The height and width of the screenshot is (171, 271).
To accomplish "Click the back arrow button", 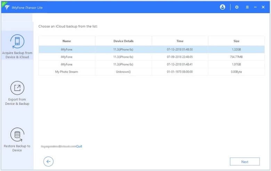I will [x=48, y=162].
